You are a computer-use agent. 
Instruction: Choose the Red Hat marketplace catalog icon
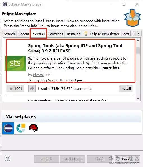[33, 128]
